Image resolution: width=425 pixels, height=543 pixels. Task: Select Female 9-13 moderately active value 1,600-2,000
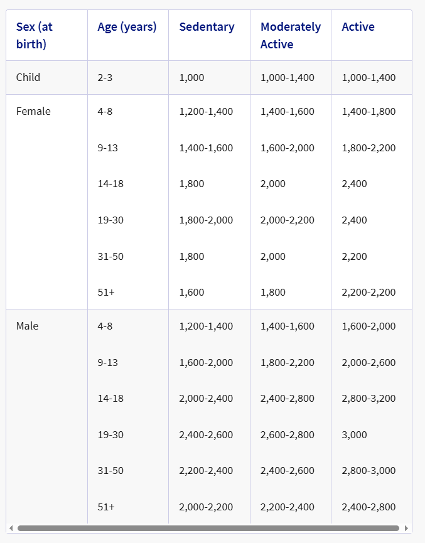pos(287,148)
